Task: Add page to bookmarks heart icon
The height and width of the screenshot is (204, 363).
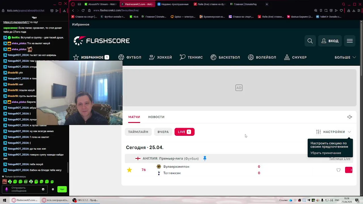Action: (x=341, y=10)
